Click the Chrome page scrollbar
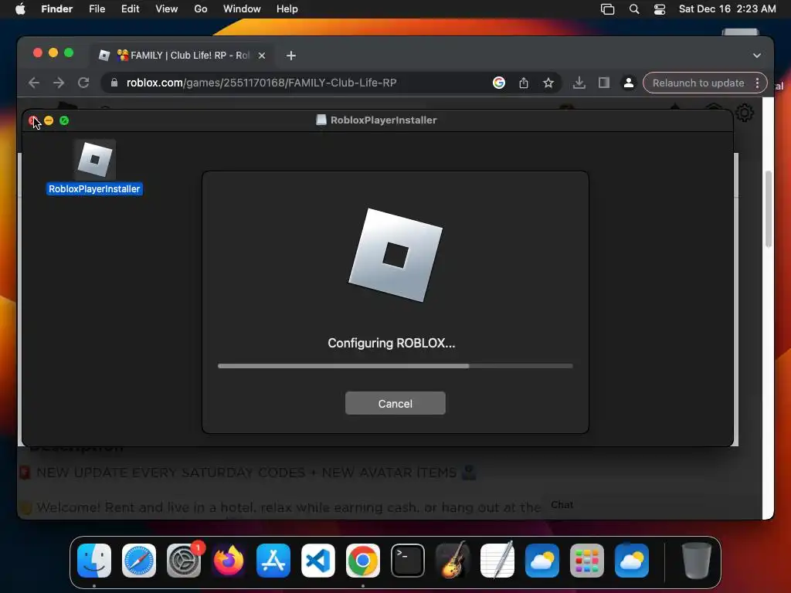Screen dimensions: 791x593 click(x=769, y=208)
